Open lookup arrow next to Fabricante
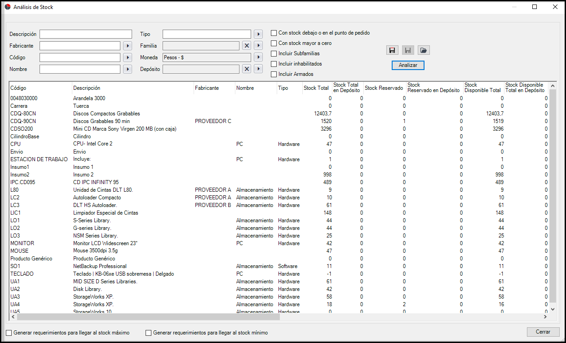 click(x=127, y=45)
